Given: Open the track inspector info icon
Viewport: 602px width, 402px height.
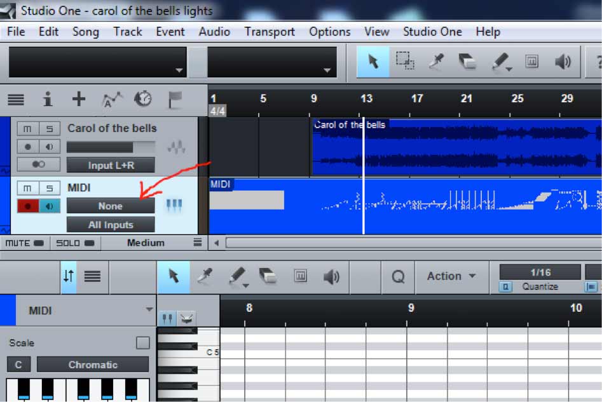Looking at the screenshot, I should click(48, 99).
